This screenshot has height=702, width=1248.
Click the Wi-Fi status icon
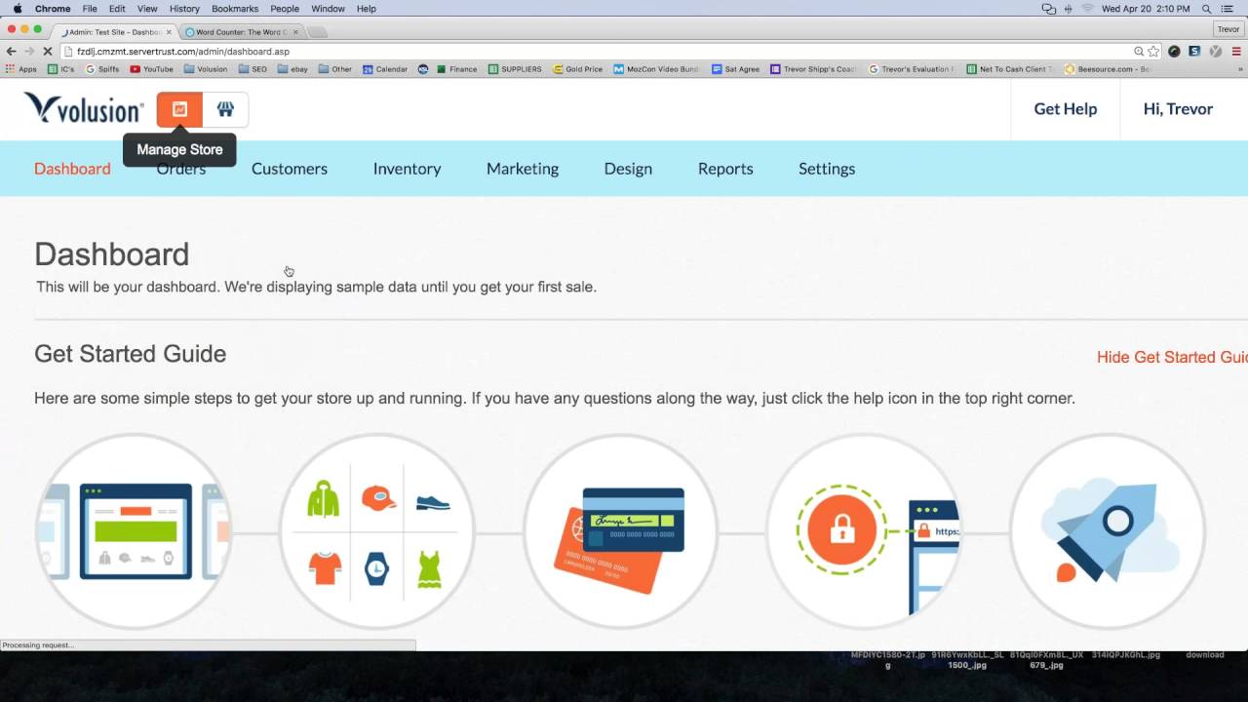(1087, 9)
